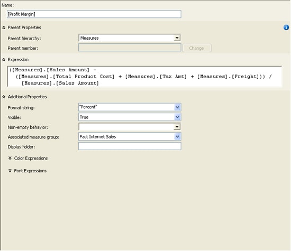Open the Non-empty behavior dropdown
The height and width of the screenshot is (251, 291).
coord(177,127)
